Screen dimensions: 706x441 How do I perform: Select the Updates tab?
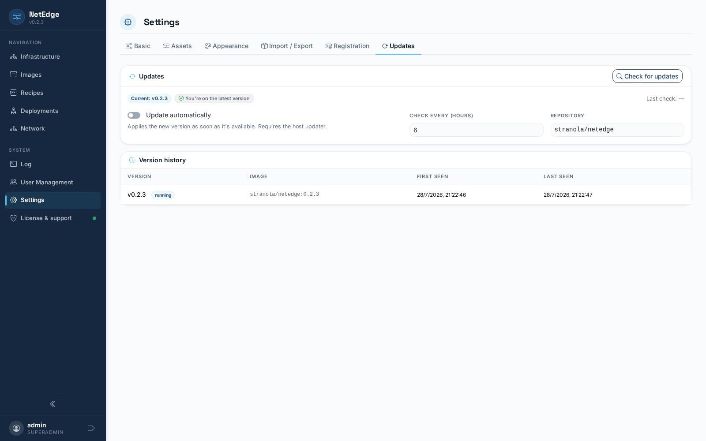pos(398,46)
